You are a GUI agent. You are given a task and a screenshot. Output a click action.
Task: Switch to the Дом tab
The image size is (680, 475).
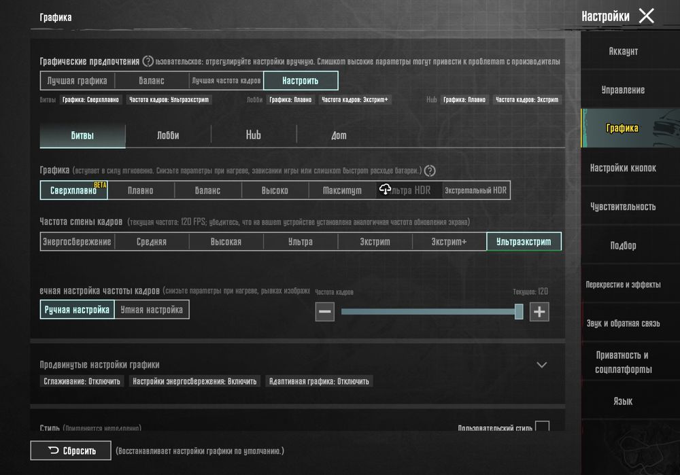pyautogui.click(x=339, y=136)
